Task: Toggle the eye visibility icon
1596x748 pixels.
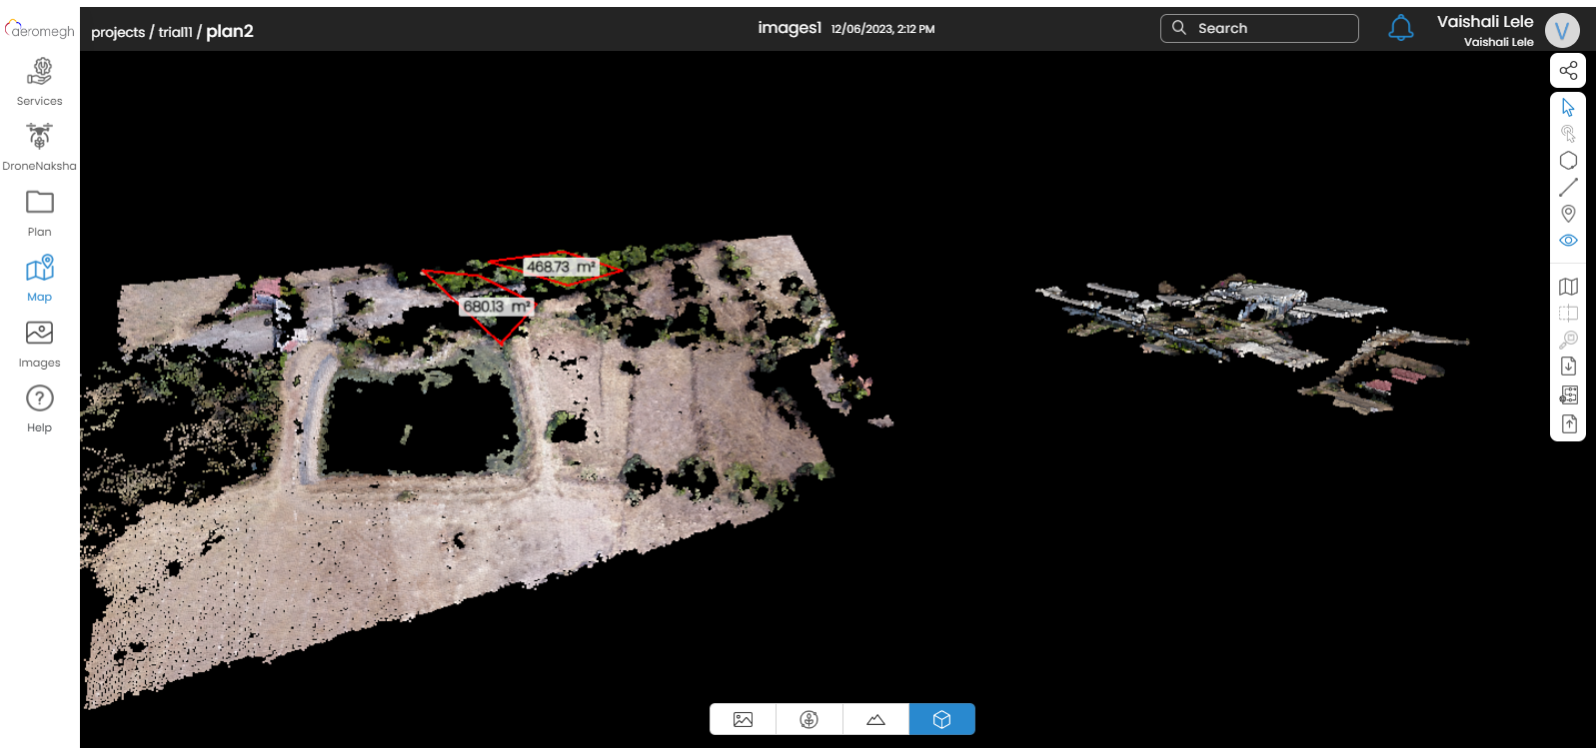Action: pos(1568,241)
